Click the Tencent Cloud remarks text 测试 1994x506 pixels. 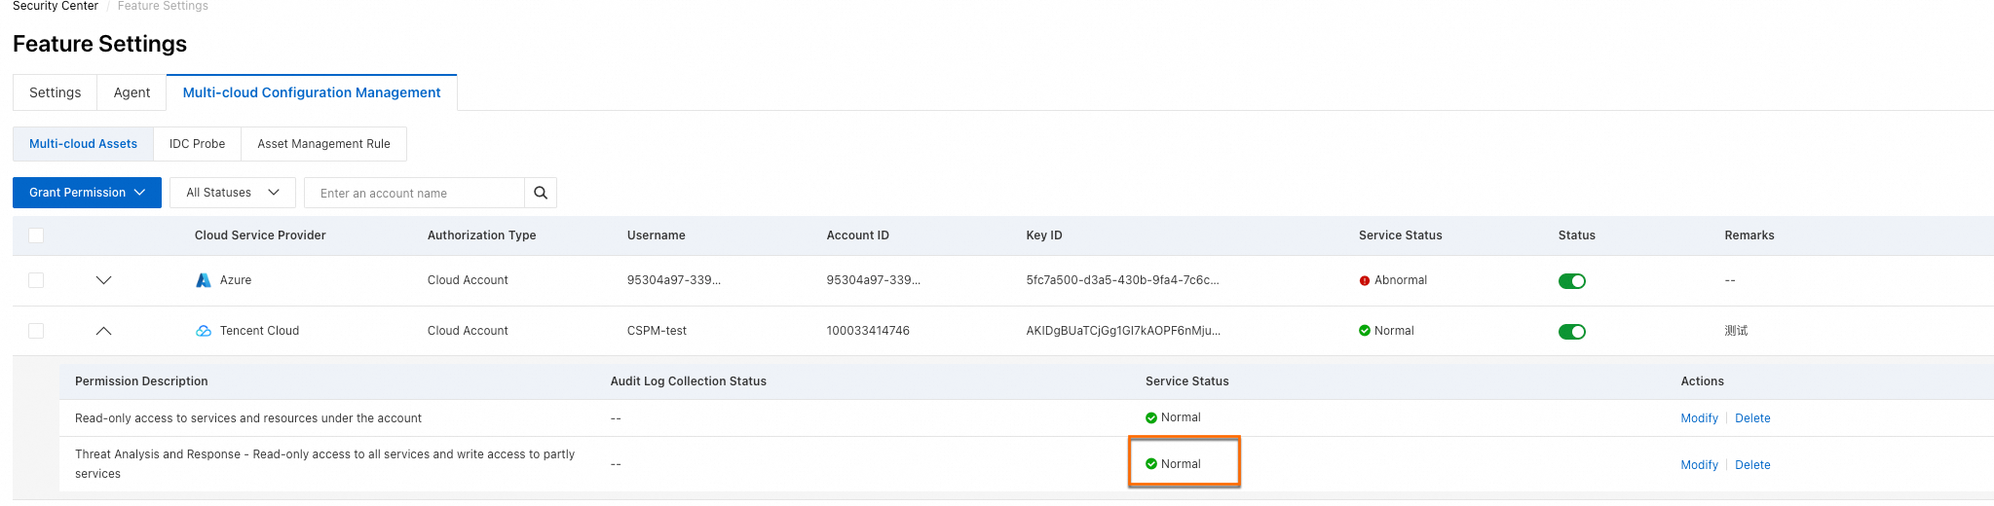[1736, 331]
